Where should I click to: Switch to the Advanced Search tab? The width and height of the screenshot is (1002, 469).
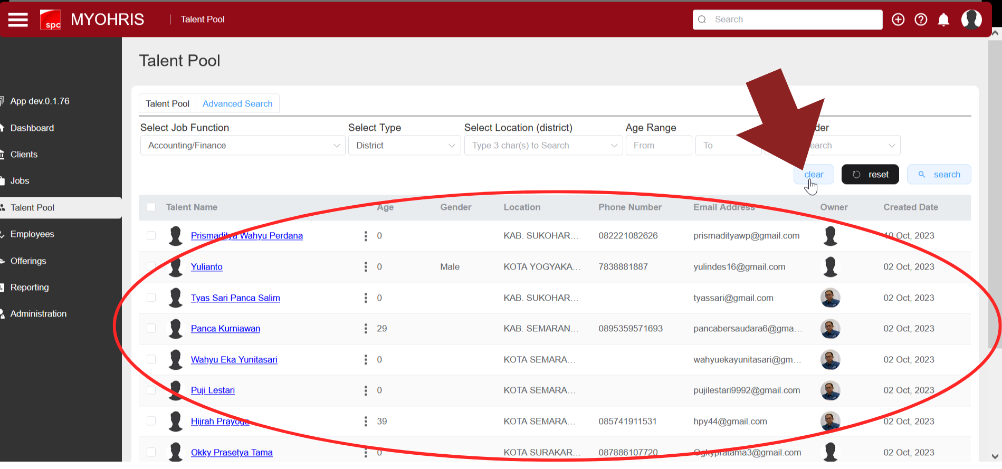pos(237,104)
